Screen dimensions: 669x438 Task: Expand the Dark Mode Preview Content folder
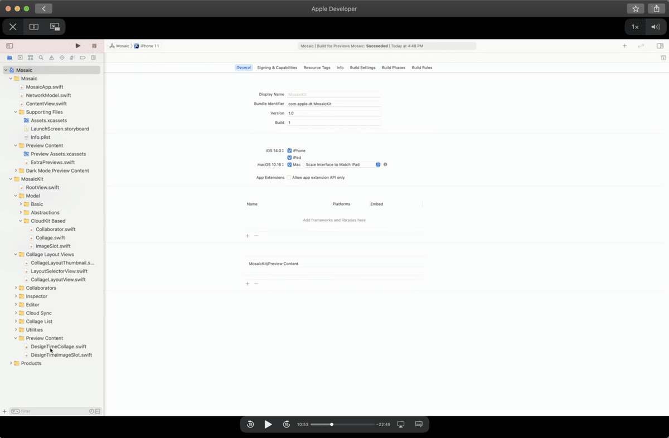(x=16, y=171)
